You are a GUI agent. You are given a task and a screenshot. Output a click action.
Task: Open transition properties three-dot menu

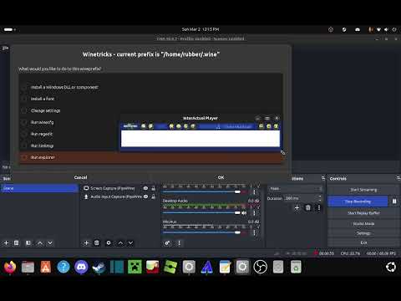tap(319, 207)
